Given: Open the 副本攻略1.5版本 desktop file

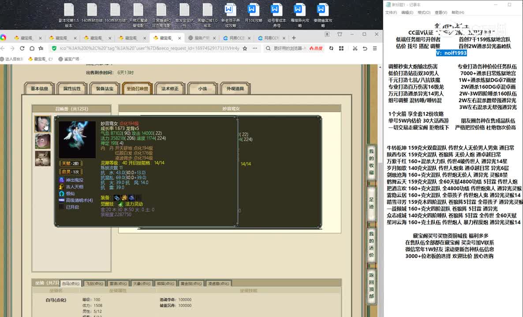Looking at the screenshot, I should (x=69, y=15).
